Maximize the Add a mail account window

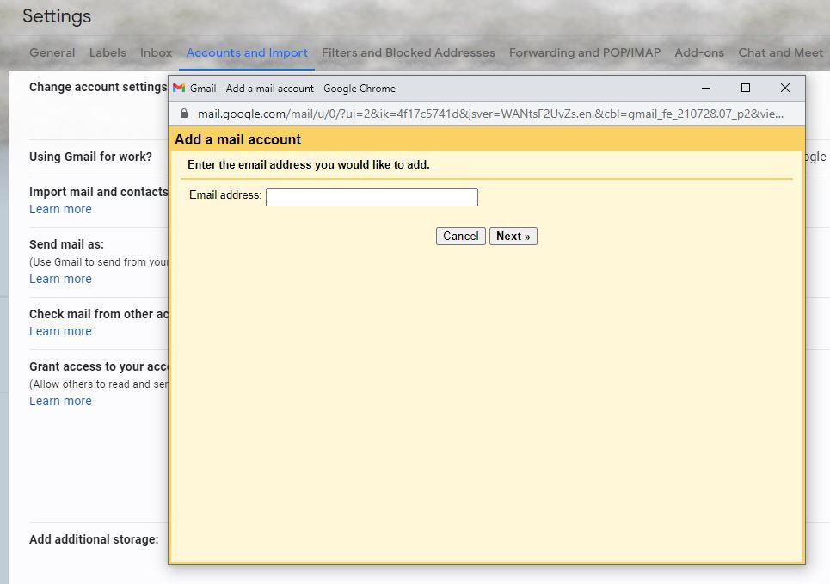click(x=746, y=88)
